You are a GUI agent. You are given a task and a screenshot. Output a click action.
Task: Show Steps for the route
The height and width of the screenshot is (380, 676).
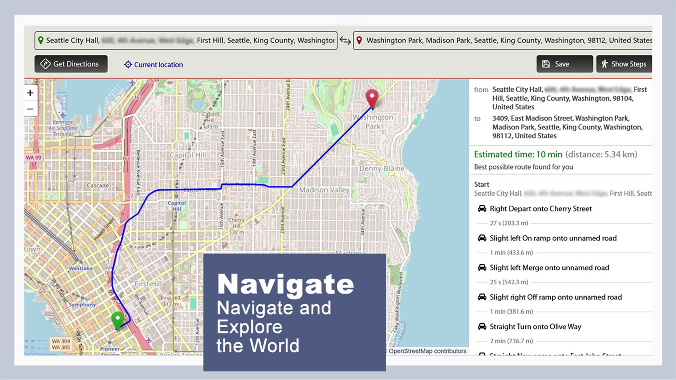click(x=624, y=64)
